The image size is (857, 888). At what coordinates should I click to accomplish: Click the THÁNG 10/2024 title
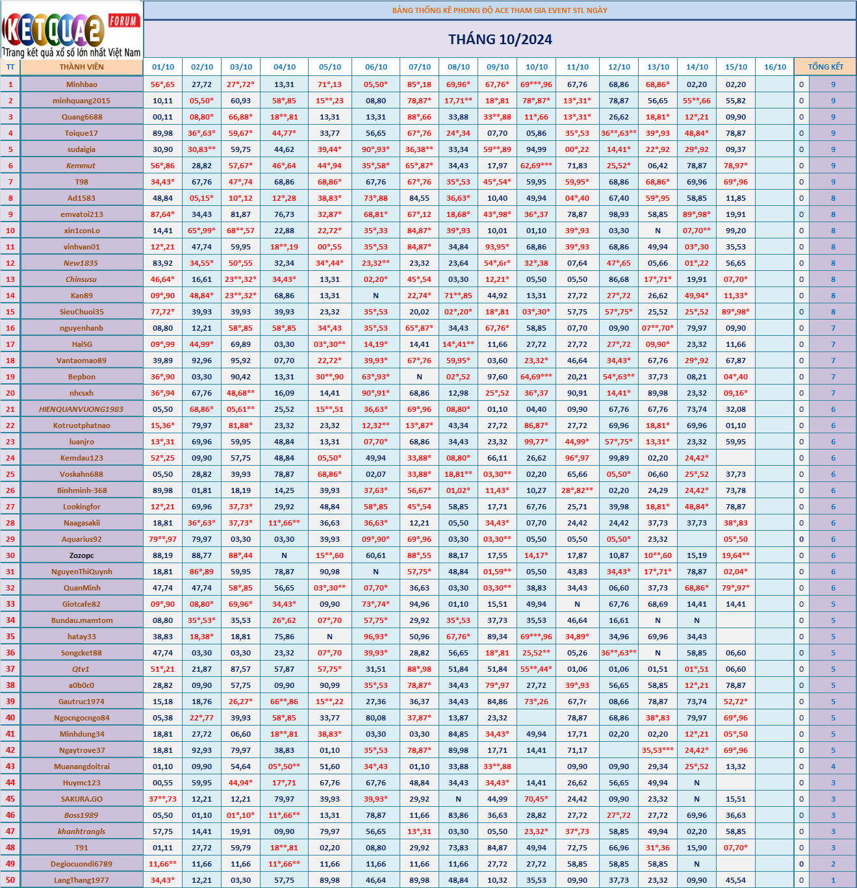(500, 40)
